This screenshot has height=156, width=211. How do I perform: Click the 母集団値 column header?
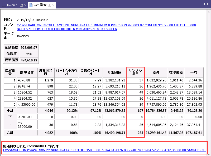click(x=114, y=72)
